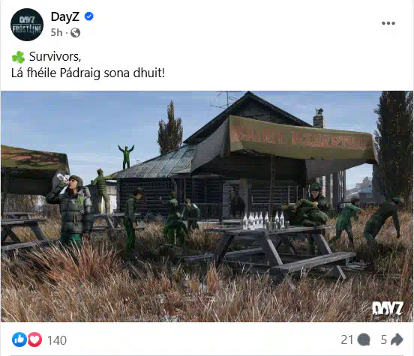Open the 140 reactions list

(x=57, y=340)
